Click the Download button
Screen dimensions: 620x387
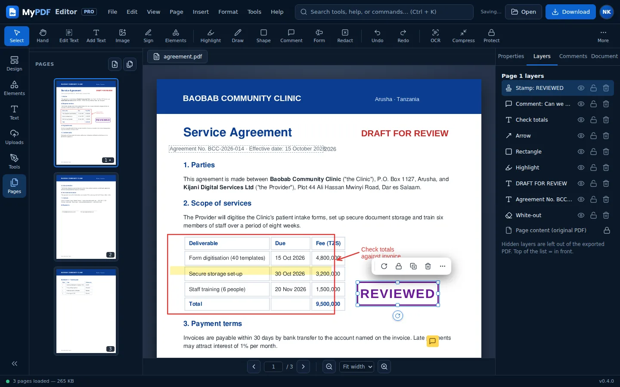pos(570,12)
